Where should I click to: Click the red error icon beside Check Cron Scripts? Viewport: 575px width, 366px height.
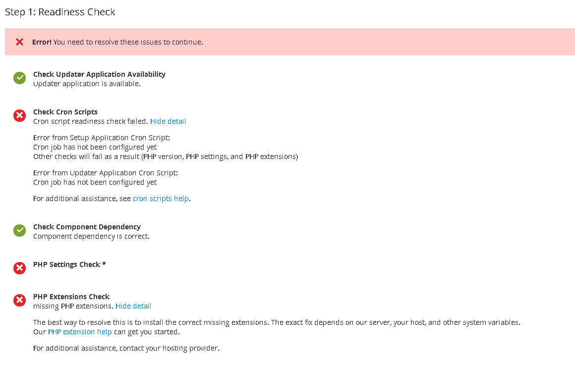point(19,115)
